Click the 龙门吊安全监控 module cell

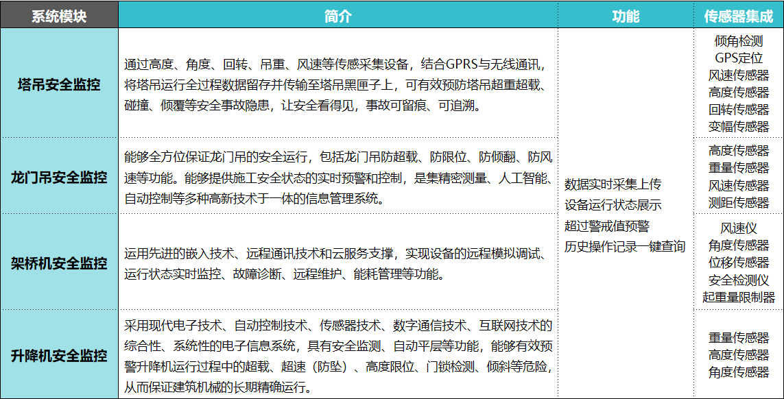point(59,178)
